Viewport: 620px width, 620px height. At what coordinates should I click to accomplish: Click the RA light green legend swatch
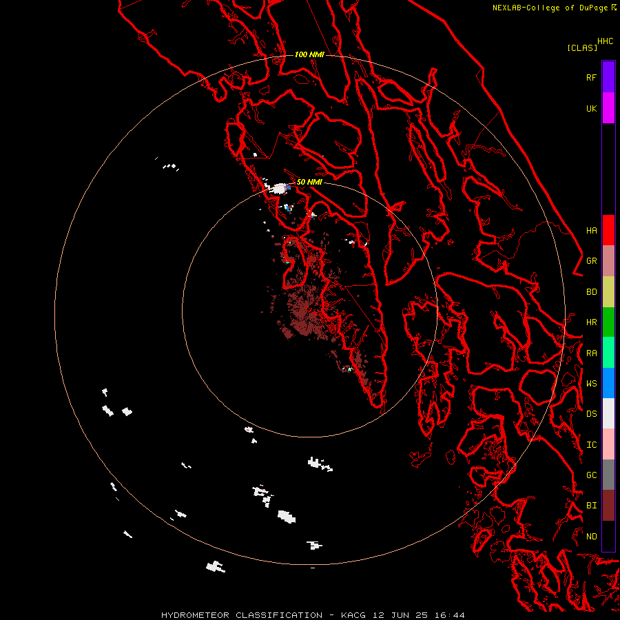(x=608, y=353)
